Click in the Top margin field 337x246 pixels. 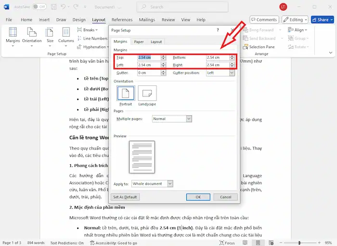coord(148,57)
